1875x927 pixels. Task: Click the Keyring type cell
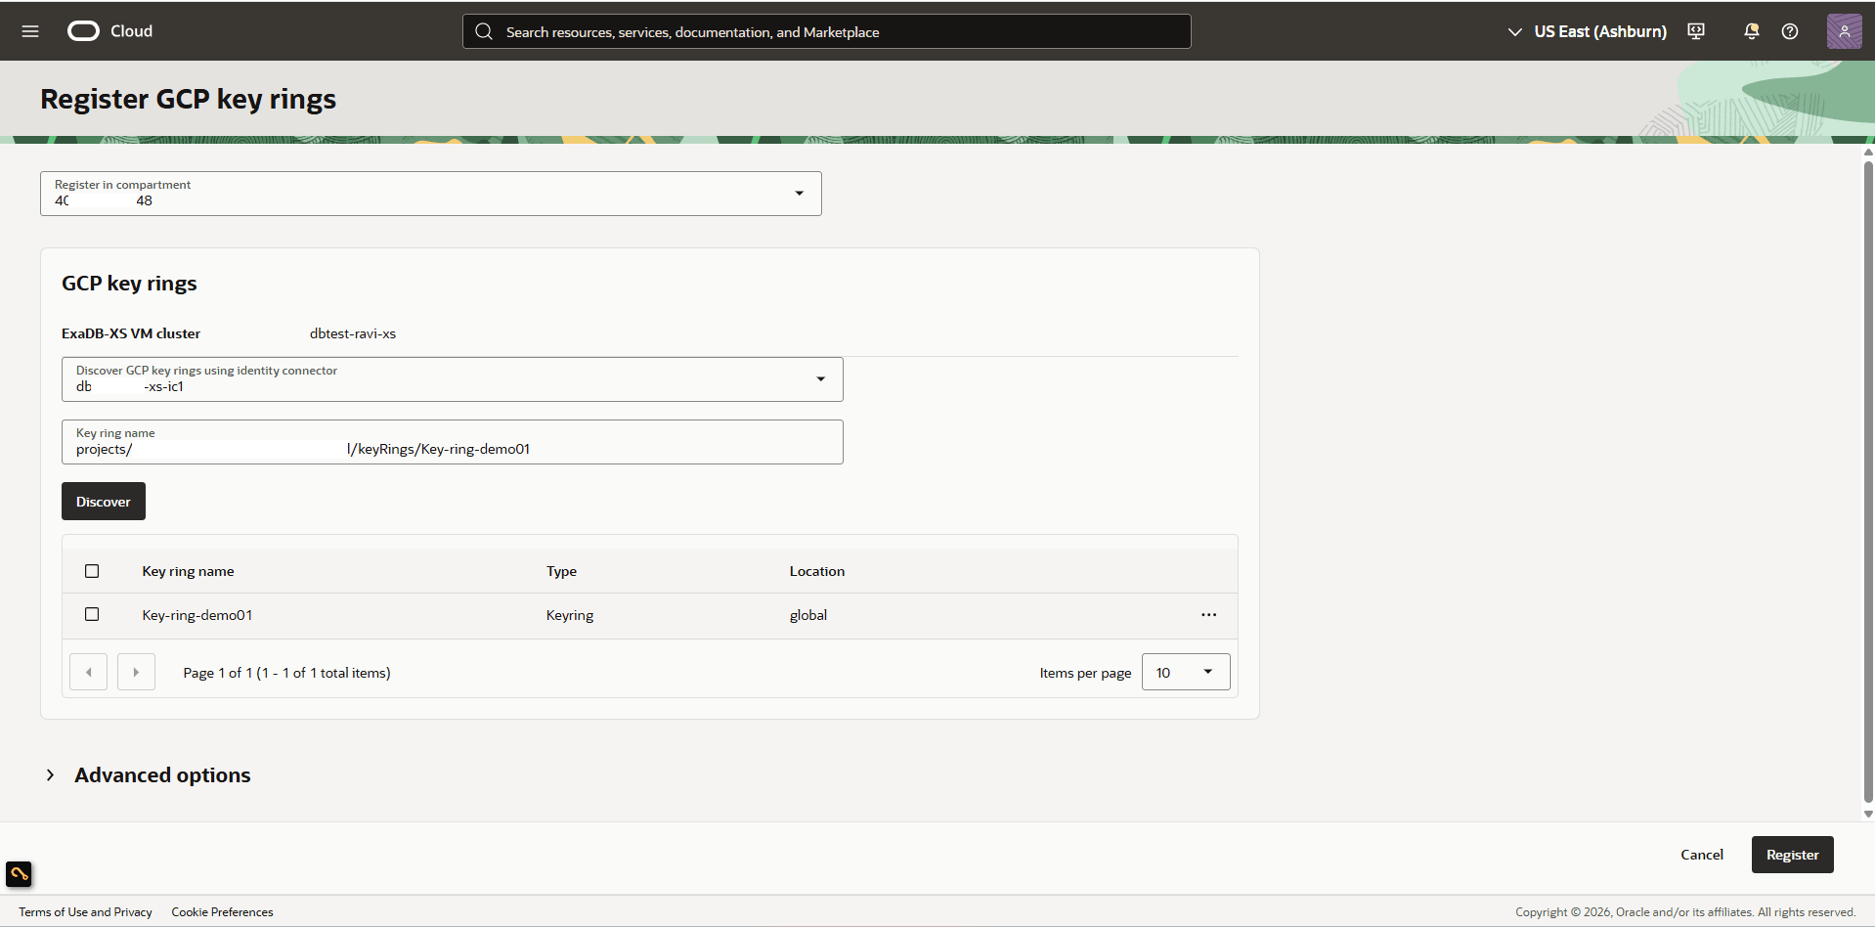point(570,615)
